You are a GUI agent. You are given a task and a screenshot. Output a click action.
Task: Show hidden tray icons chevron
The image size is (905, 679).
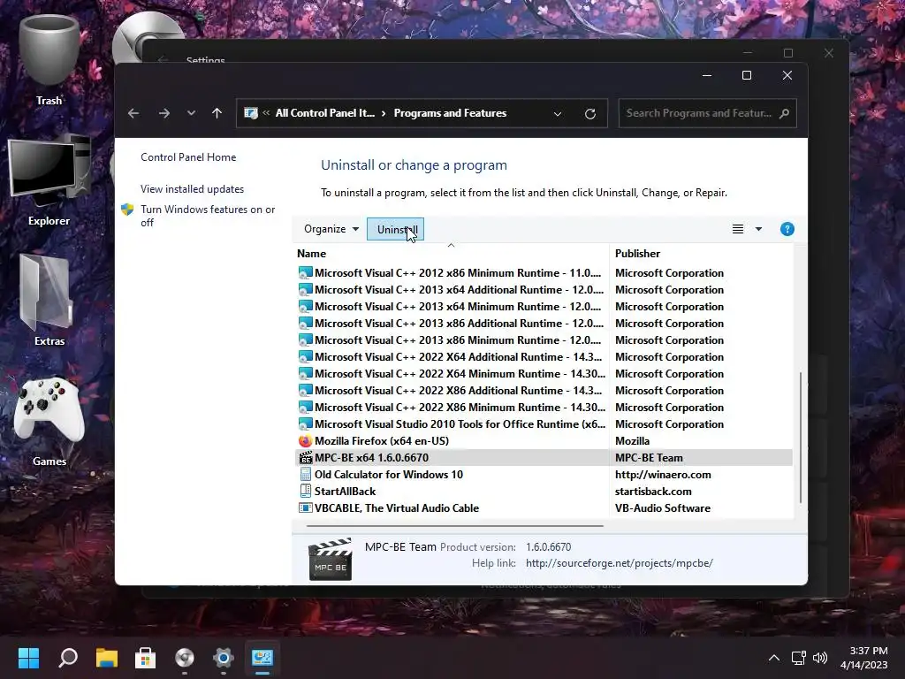point(774,658)
